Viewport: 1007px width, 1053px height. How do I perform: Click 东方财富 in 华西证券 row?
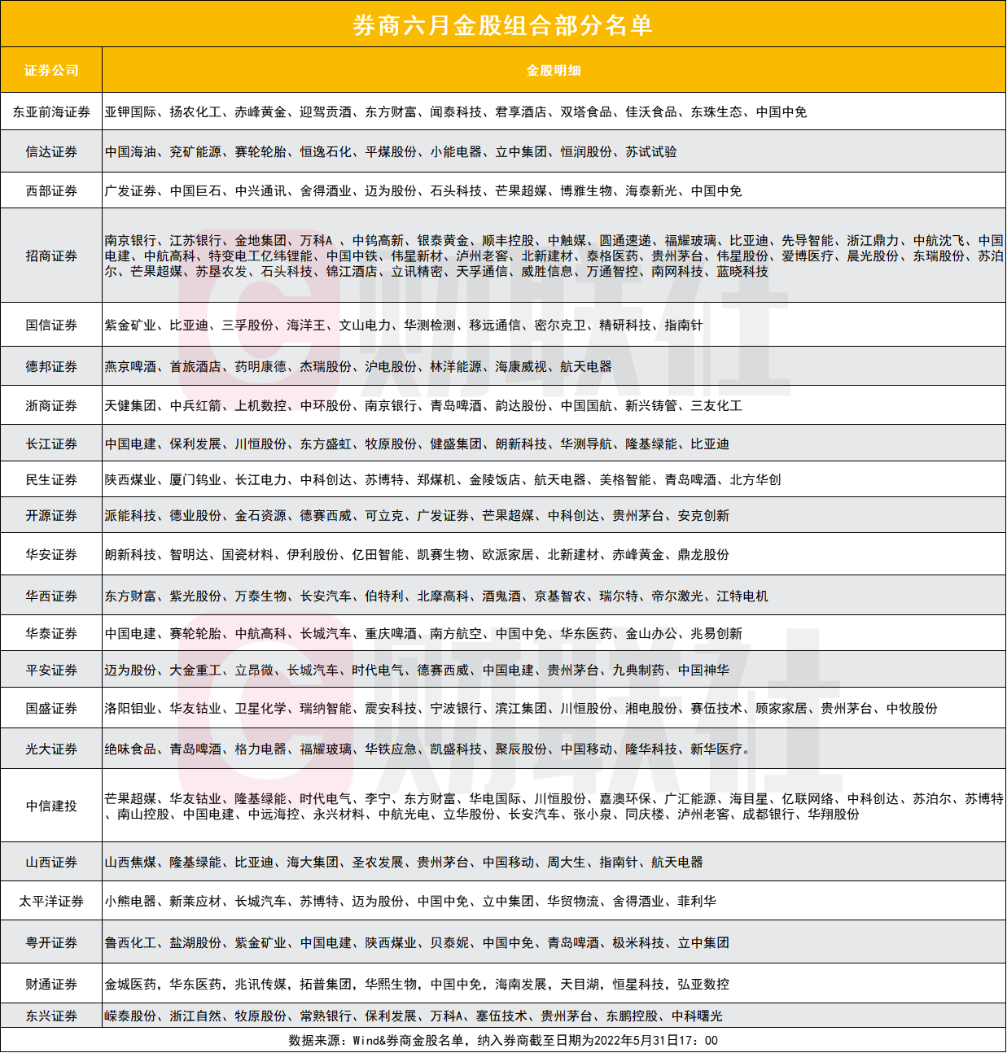[130, 596]
